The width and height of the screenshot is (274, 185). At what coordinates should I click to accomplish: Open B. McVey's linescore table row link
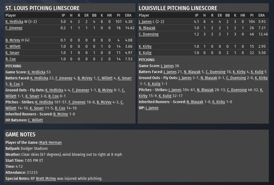[13, 40]
